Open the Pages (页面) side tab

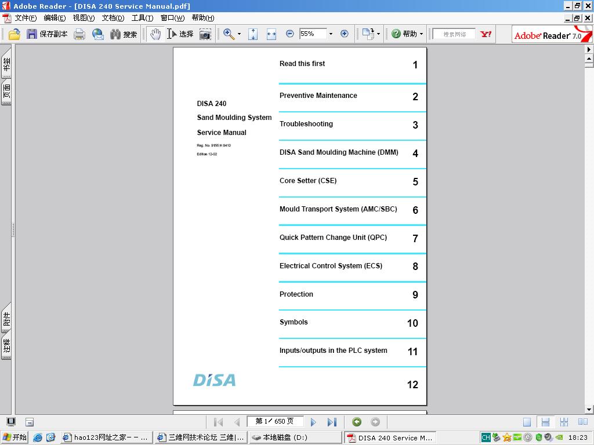pos(6,91)
